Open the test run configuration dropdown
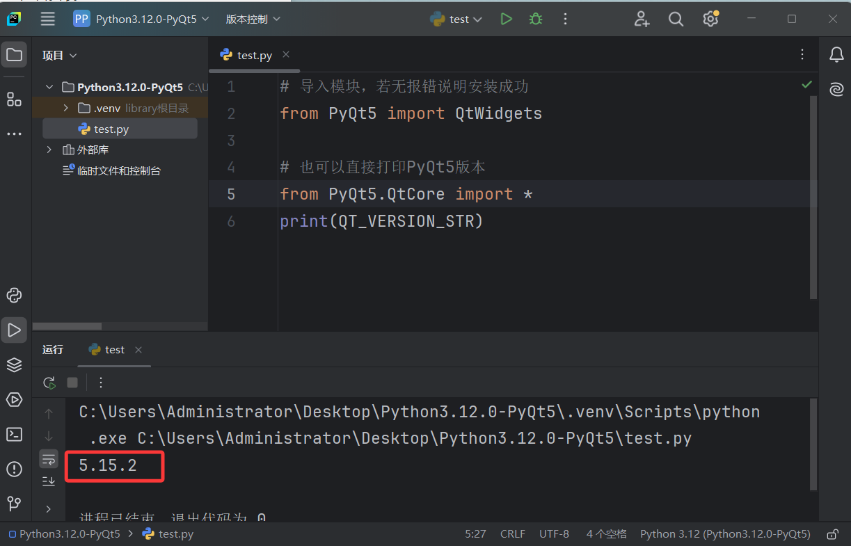The image size is (851, 546). (x=456, y=19)
